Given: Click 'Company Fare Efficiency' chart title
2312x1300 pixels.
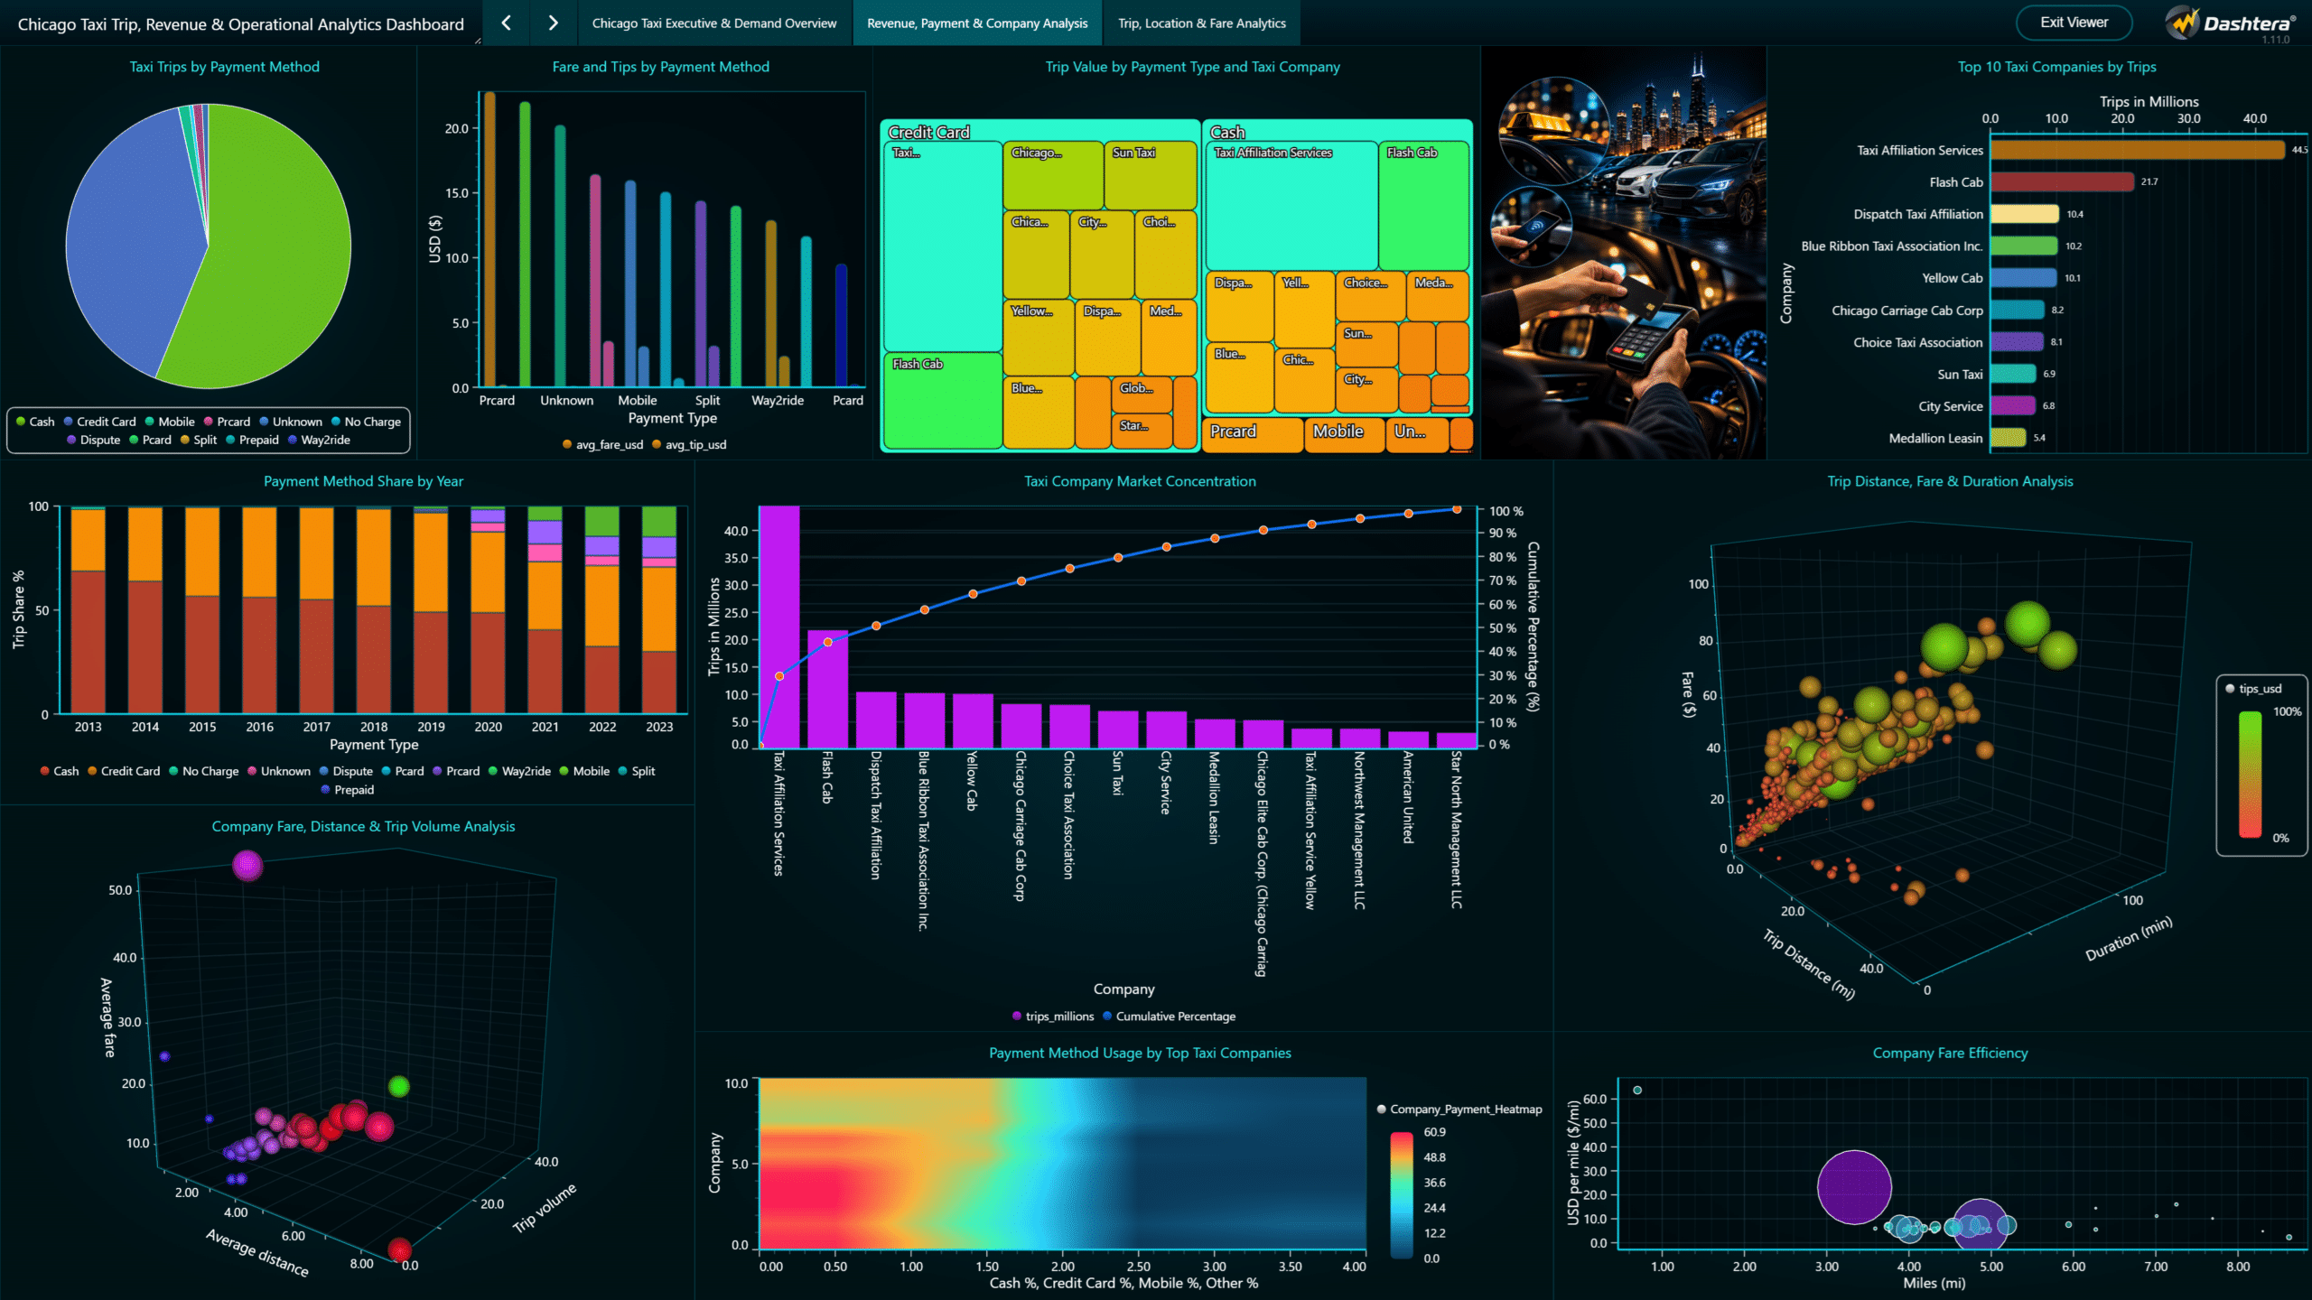Looking at the screenshot, I should (x=1950, y=1053).
